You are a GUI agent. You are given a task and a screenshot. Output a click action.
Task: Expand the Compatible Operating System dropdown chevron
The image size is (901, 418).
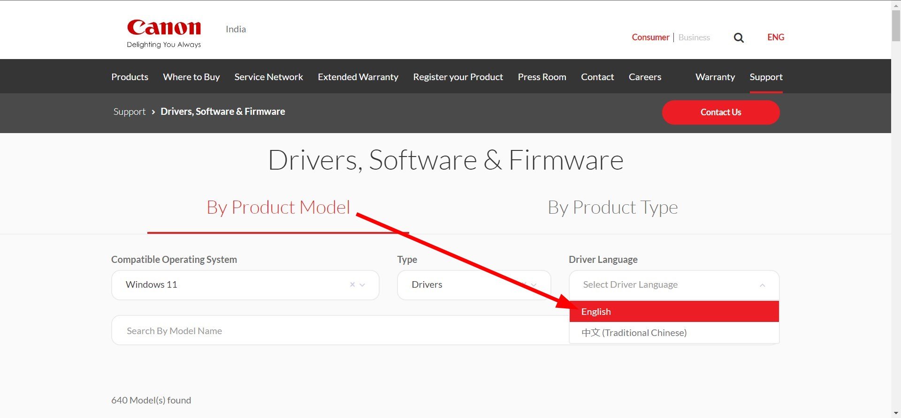point(362,285)
